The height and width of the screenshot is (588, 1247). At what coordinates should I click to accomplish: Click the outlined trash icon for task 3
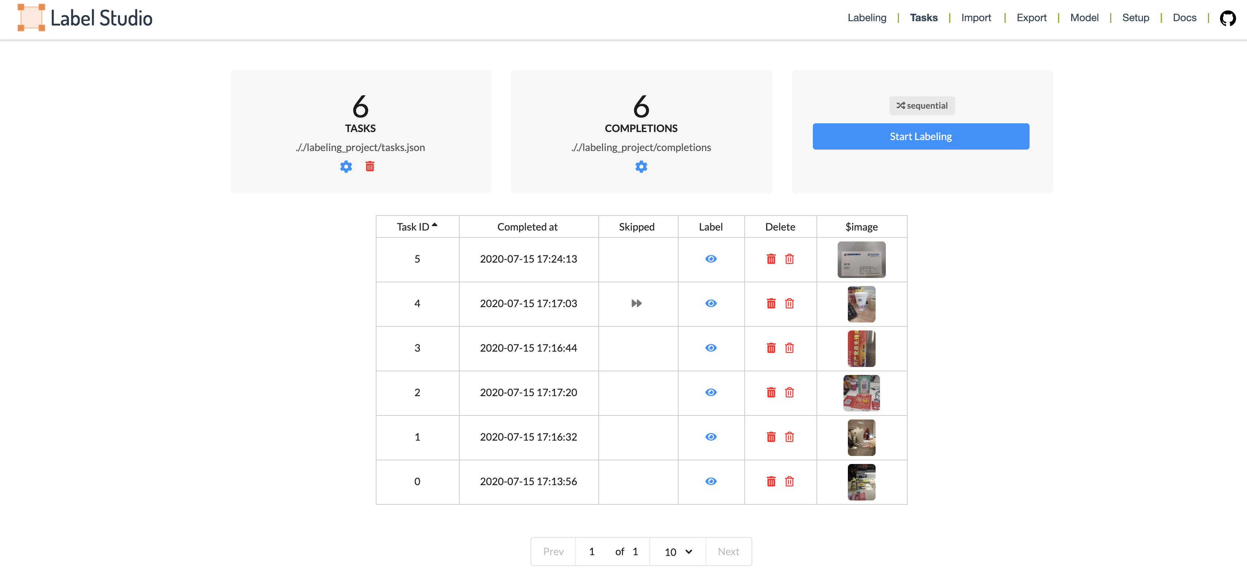coord(789,348)
